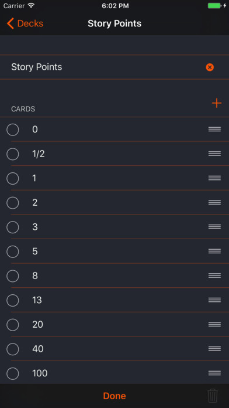Tap the reorder handle beside card 100
The image size is (229, 408).
(214, 373)
